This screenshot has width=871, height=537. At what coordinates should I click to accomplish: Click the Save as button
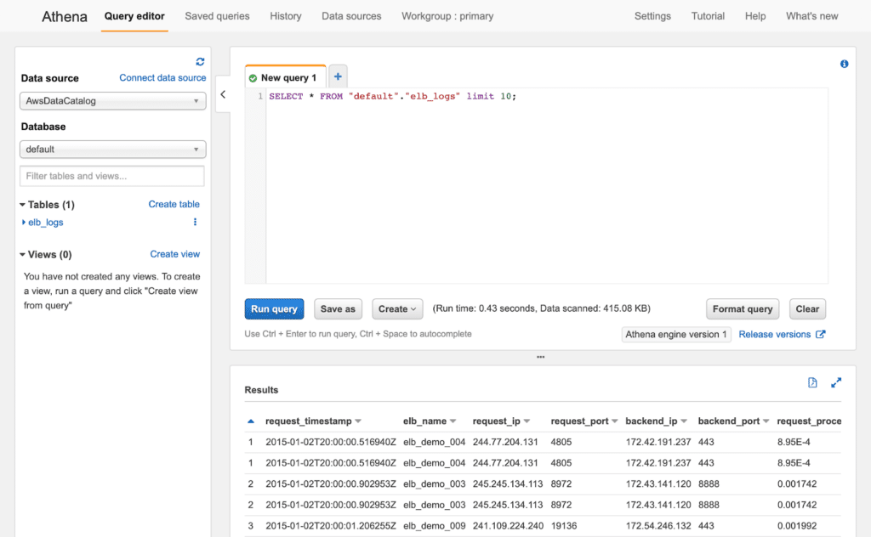coord(338,309)
